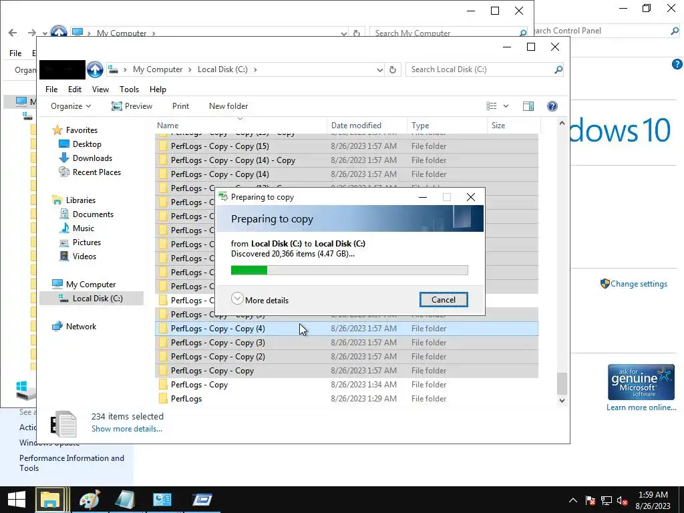Open Paint from the taskbar

pos(90,500)
